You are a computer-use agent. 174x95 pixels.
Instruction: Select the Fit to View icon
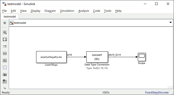coord(5,39)
